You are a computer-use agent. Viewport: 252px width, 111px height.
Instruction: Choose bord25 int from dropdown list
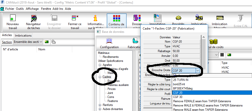pyautogui.click(x=212, y=84)
